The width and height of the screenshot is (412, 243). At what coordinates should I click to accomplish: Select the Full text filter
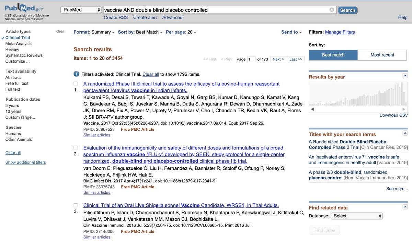point(13,89)
